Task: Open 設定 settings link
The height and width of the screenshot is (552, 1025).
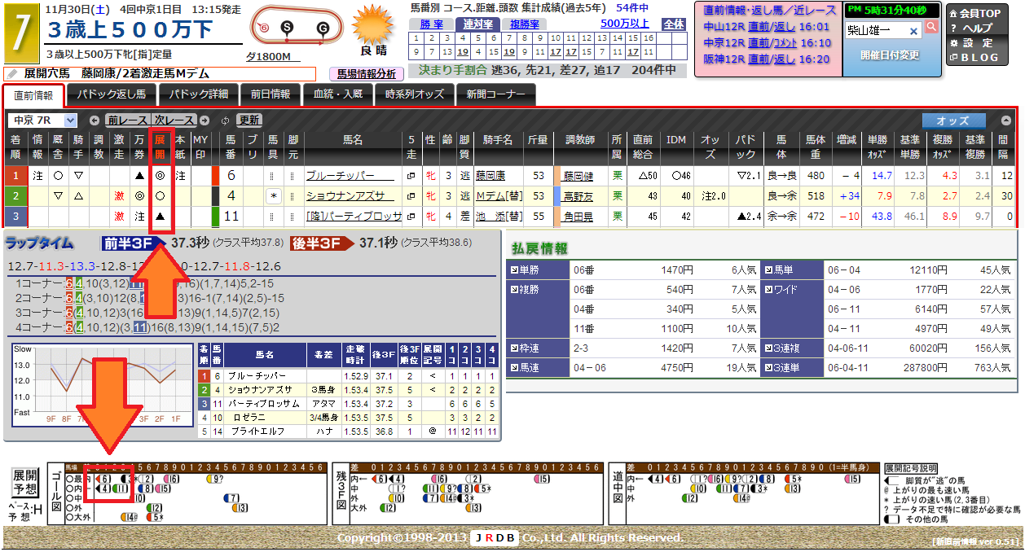Action: coord(971,43)
